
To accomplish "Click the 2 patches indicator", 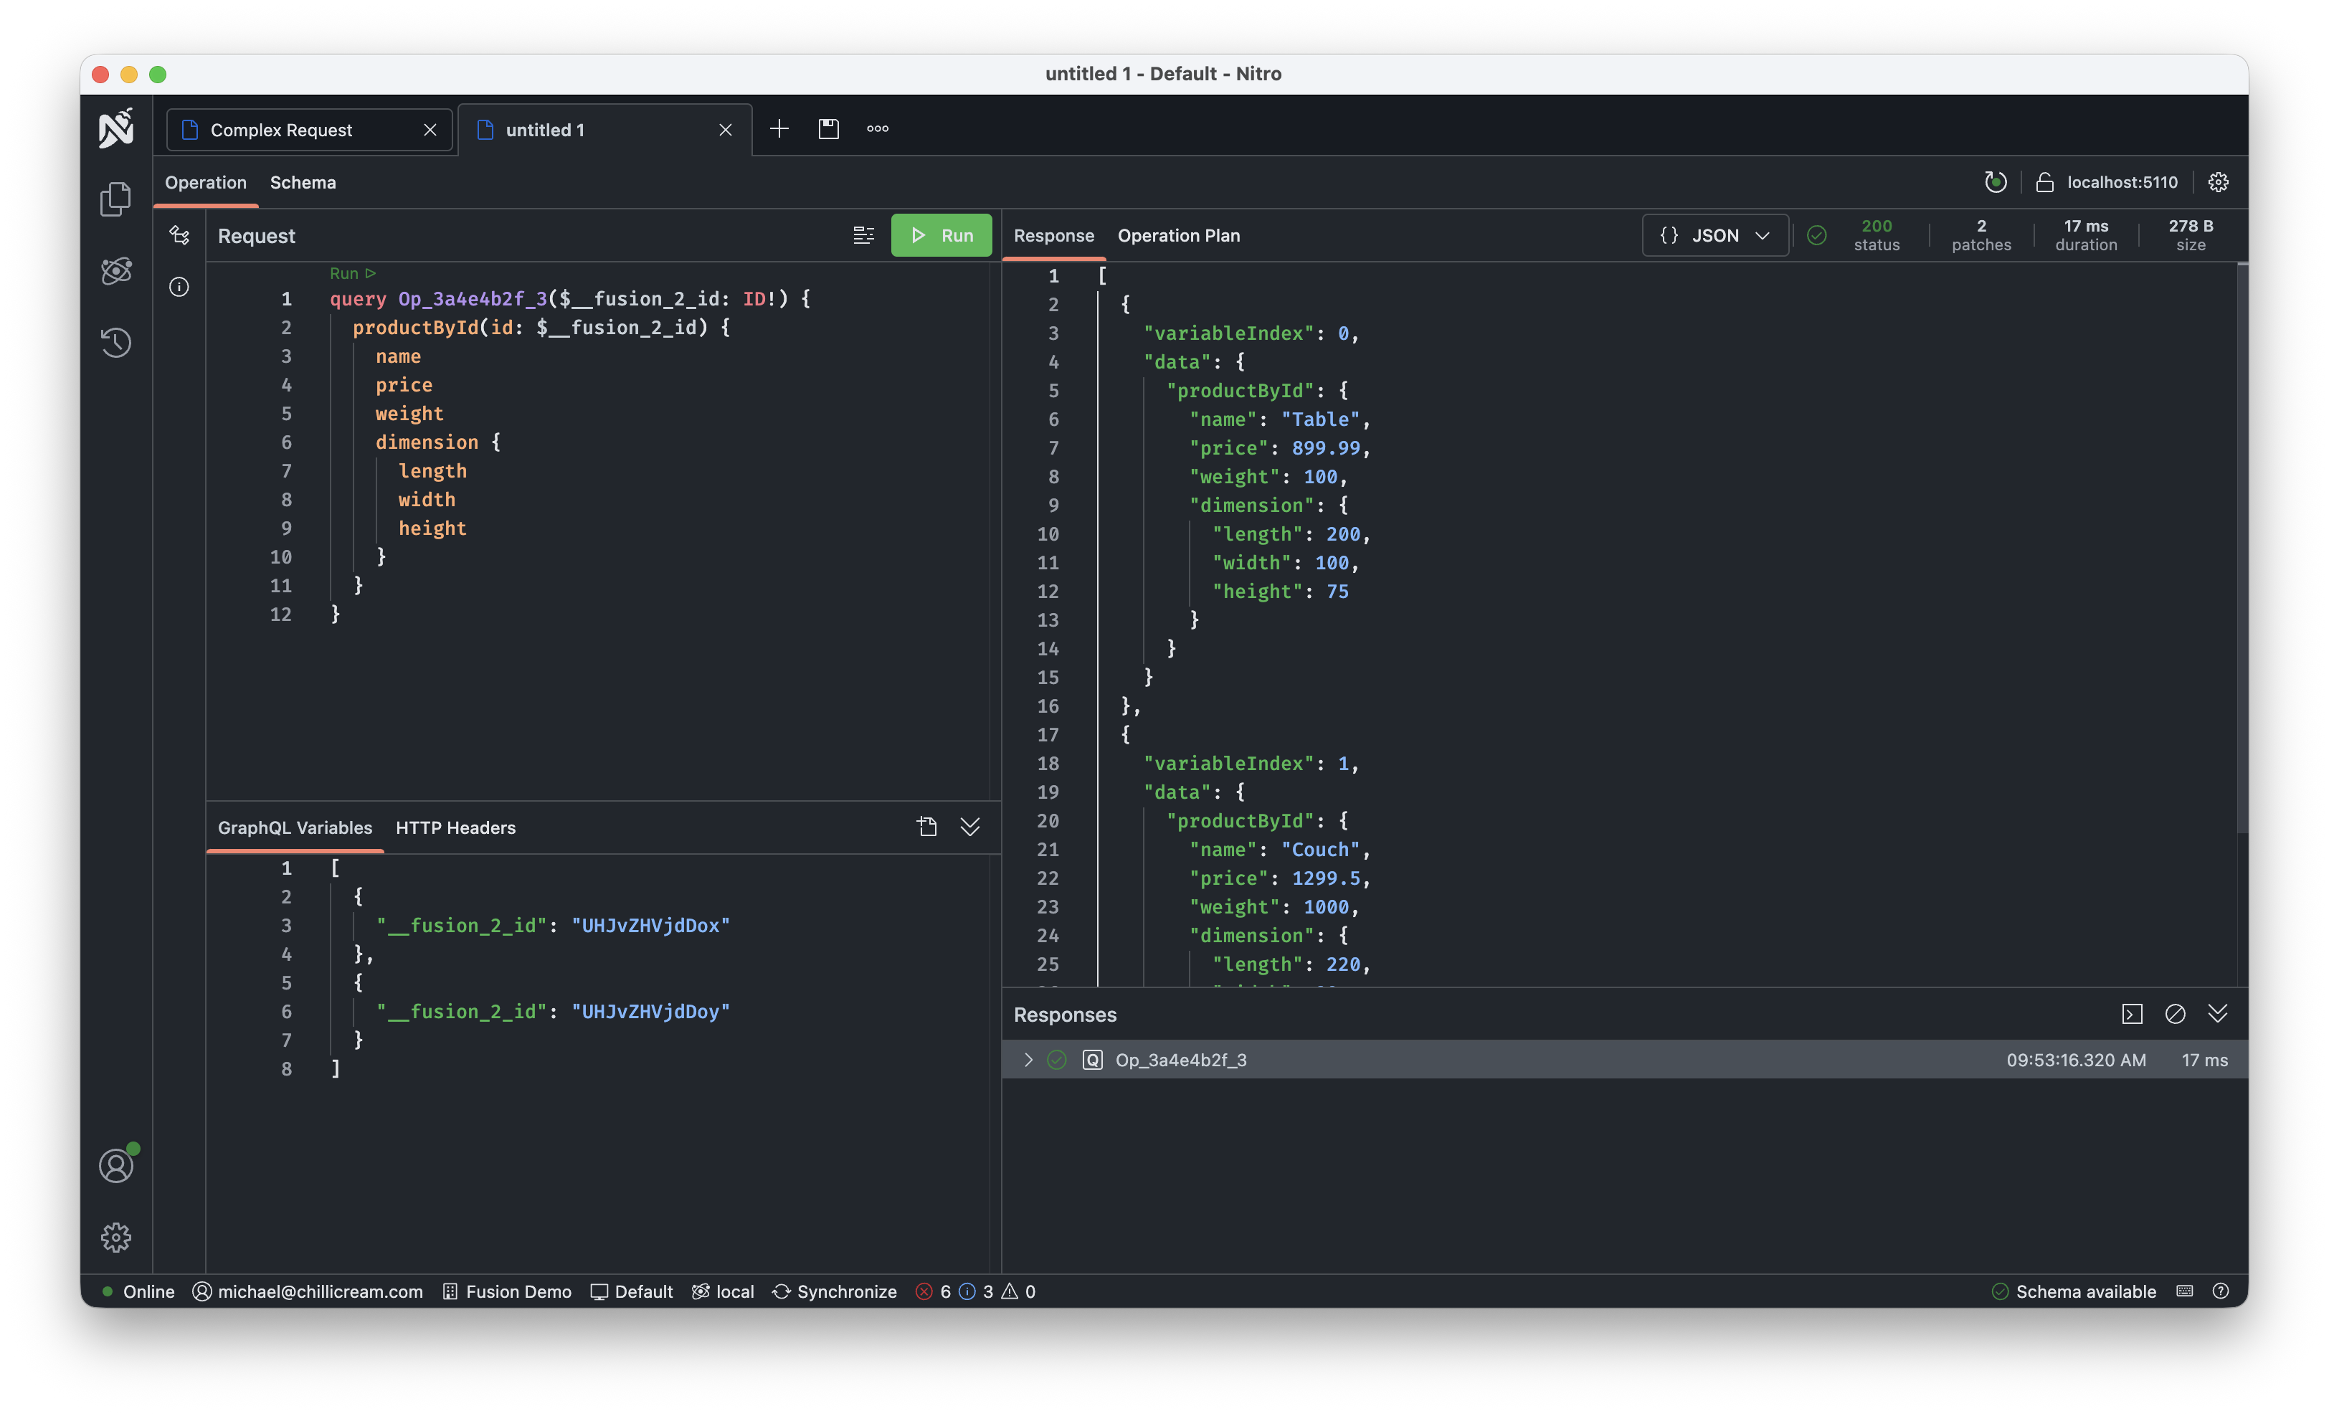I will click(x=1981, y=235).
